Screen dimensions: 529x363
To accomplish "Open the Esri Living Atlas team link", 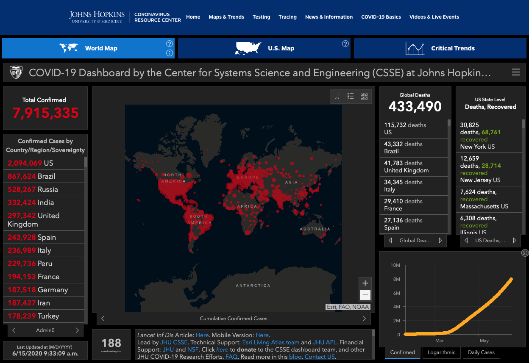I will pyautogui.click(x=270, y=342).
